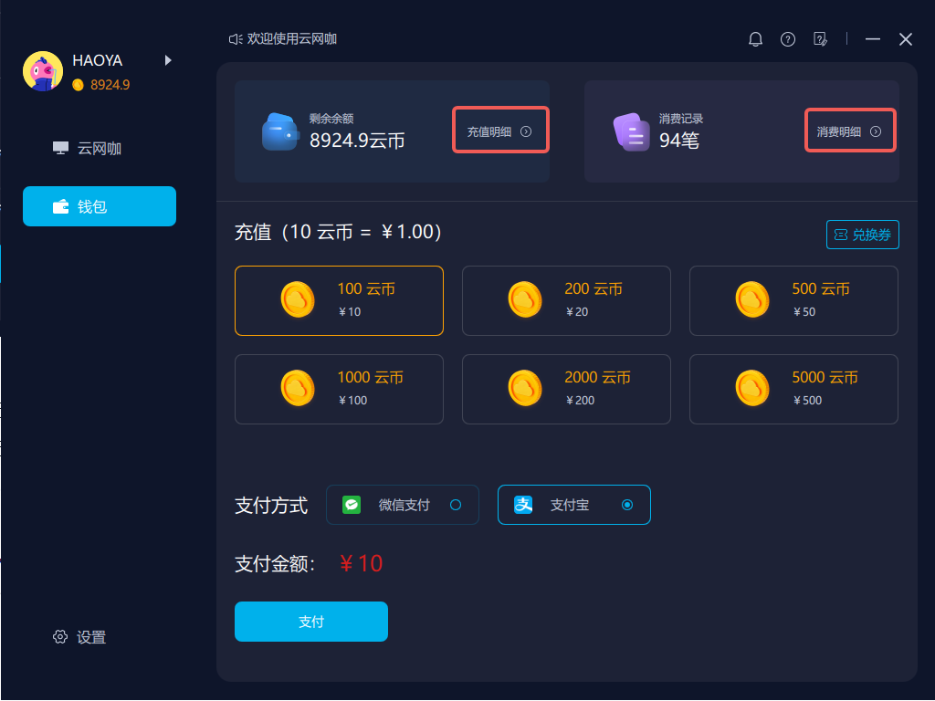Open the notification bell icon
Screen dimensions: 935x701
[x=755, y=39]
